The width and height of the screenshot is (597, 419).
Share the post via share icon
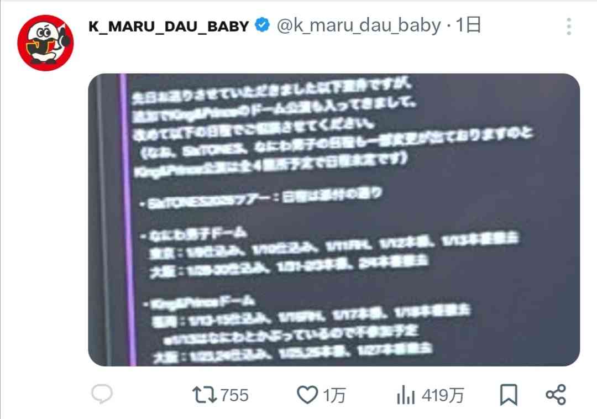coord(556,395)
